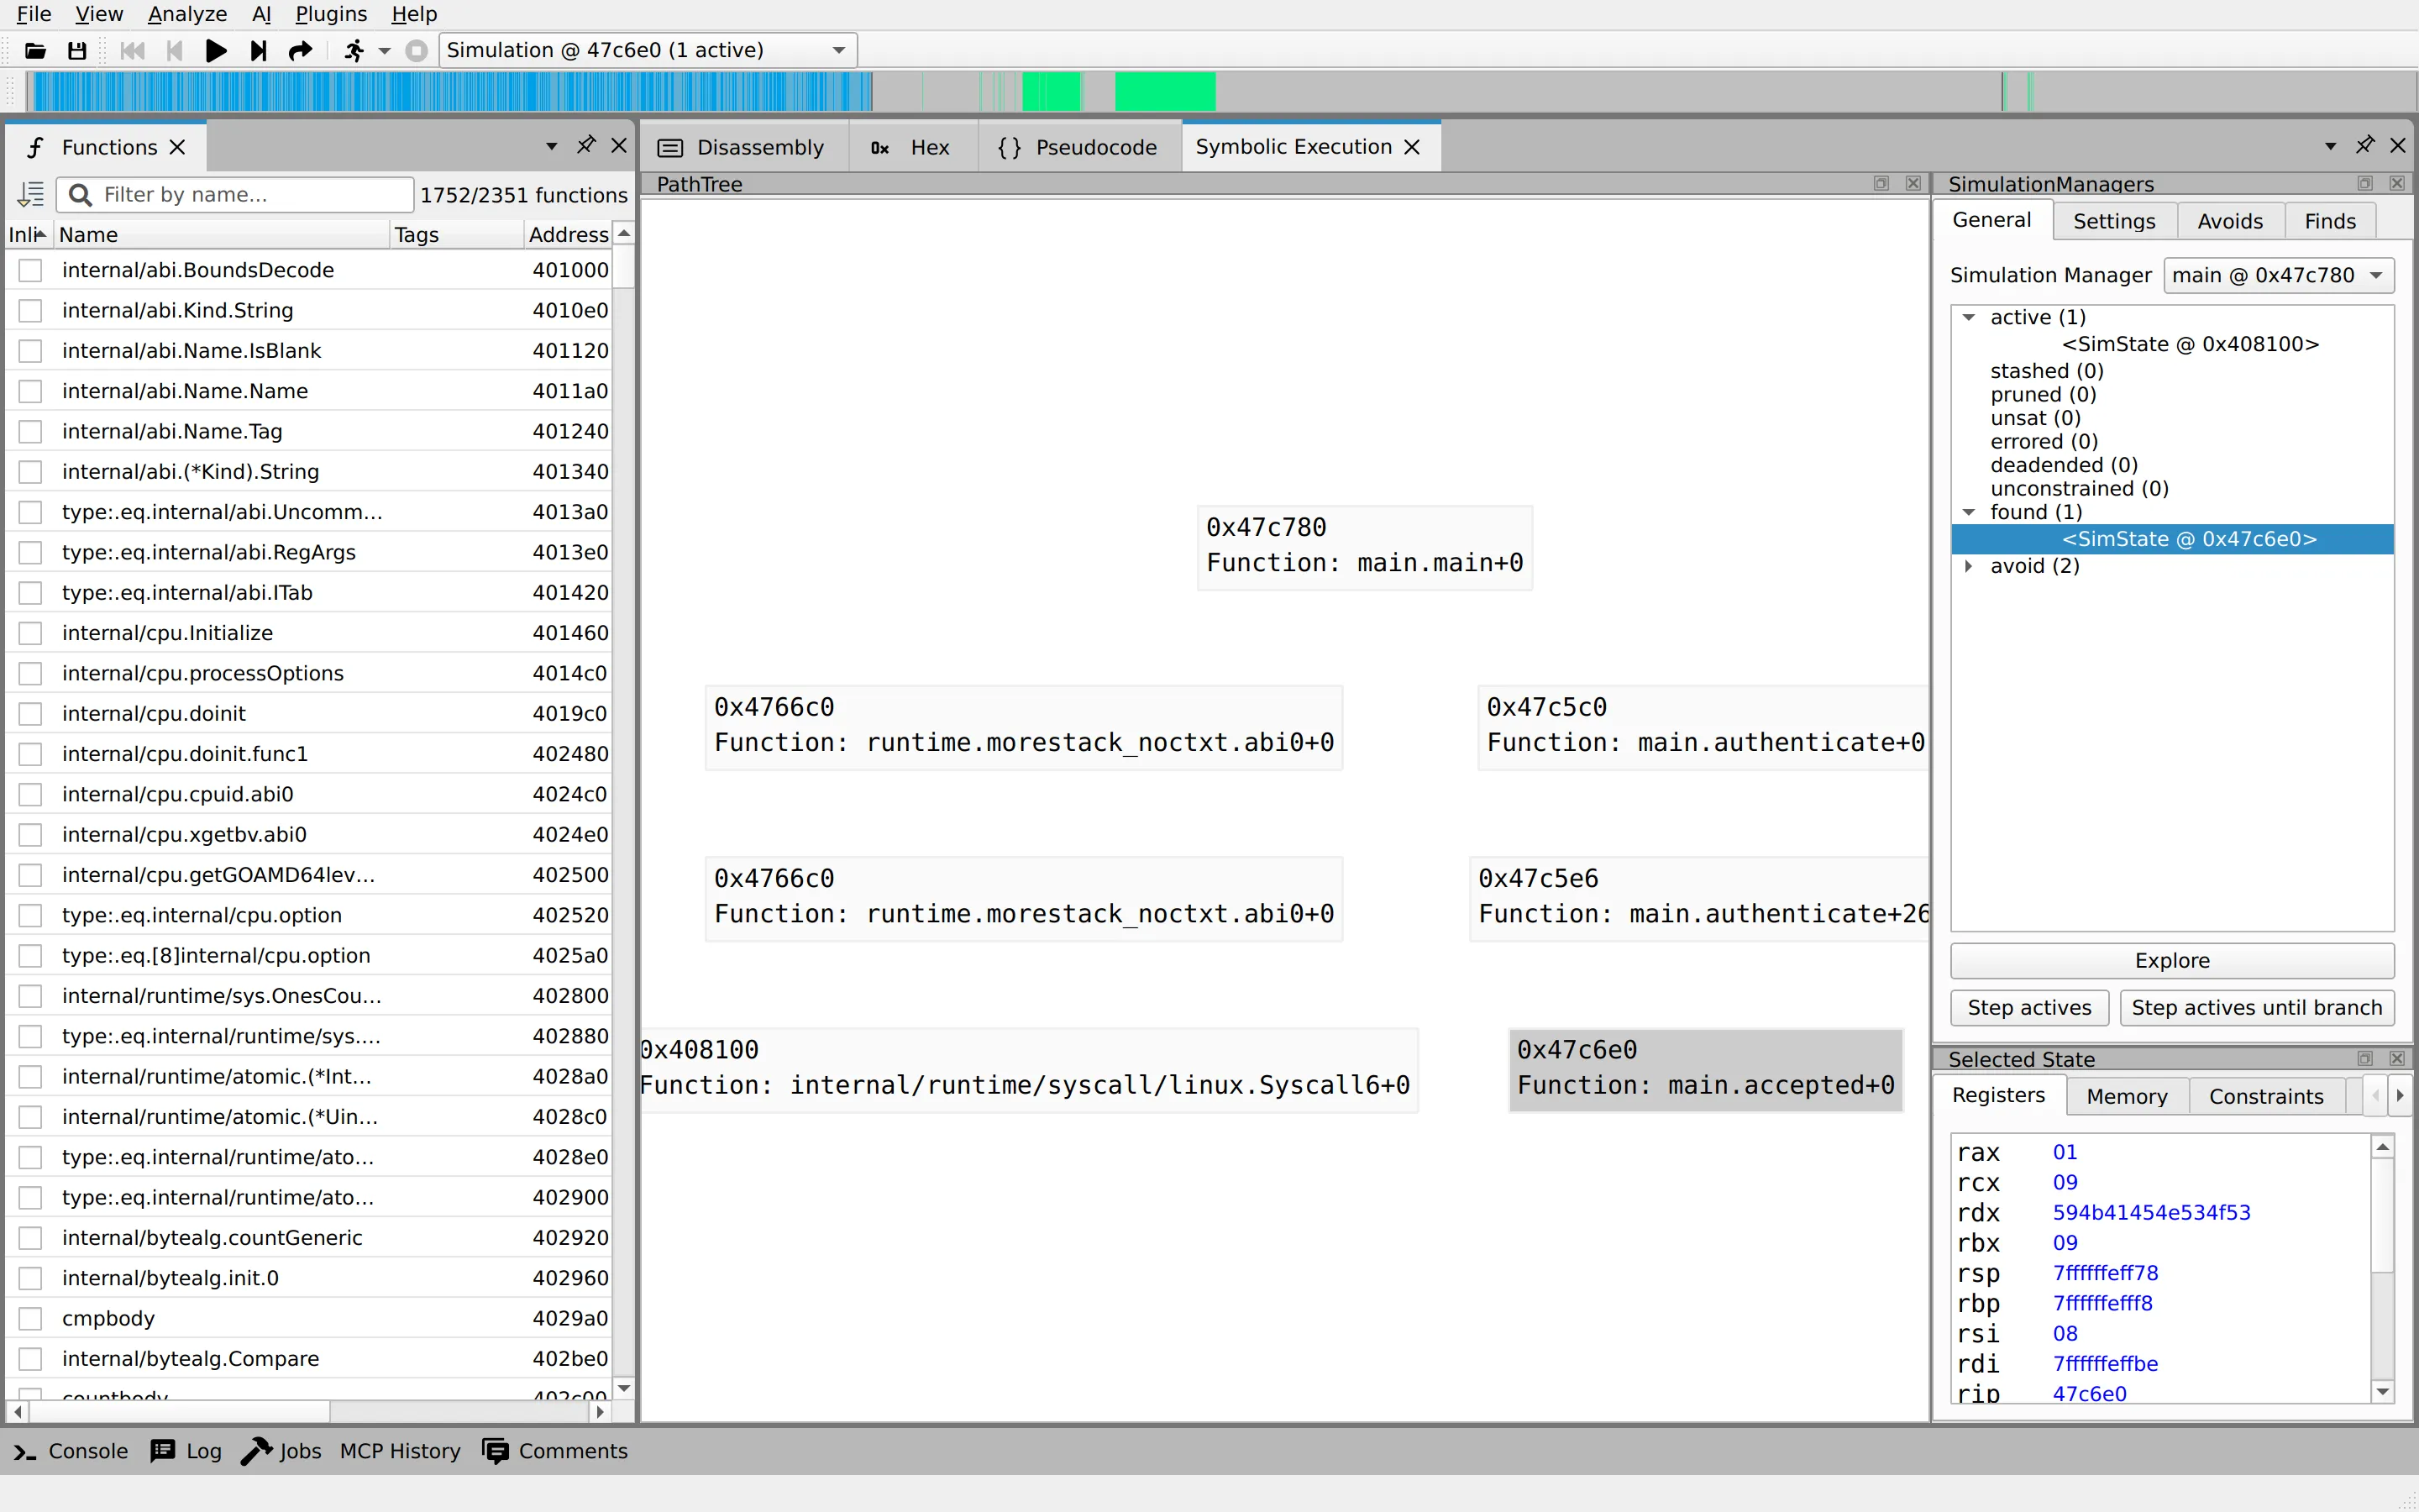Open Functions panel dropdown arrow
The image size is (2419, 1512).
point(551,146)
